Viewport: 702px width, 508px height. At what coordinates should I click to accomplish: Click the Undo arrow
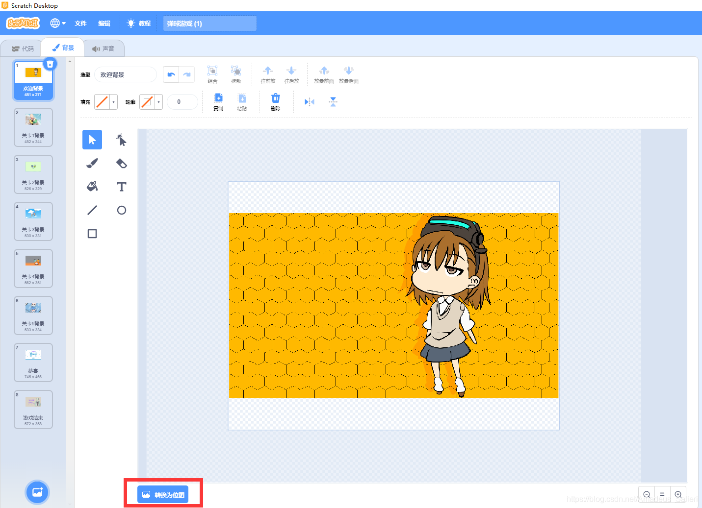171,74
